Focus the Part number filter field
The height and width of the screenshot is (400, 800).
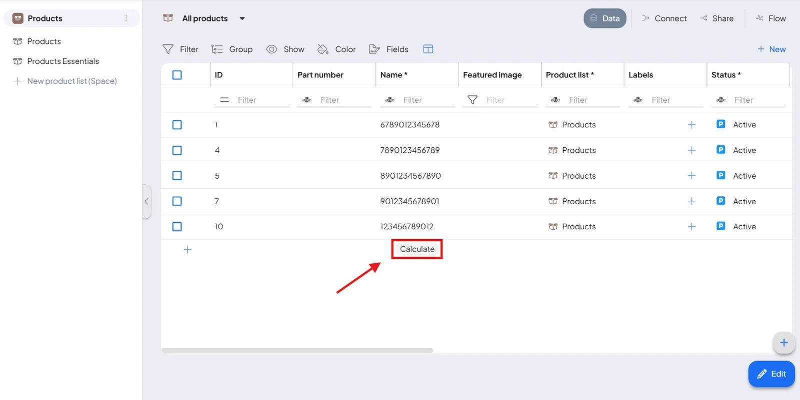pos(345,100)
